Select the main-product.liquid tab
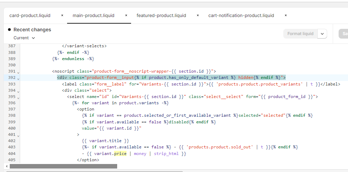Screen dimensions: 348x172 coord(93,15)
